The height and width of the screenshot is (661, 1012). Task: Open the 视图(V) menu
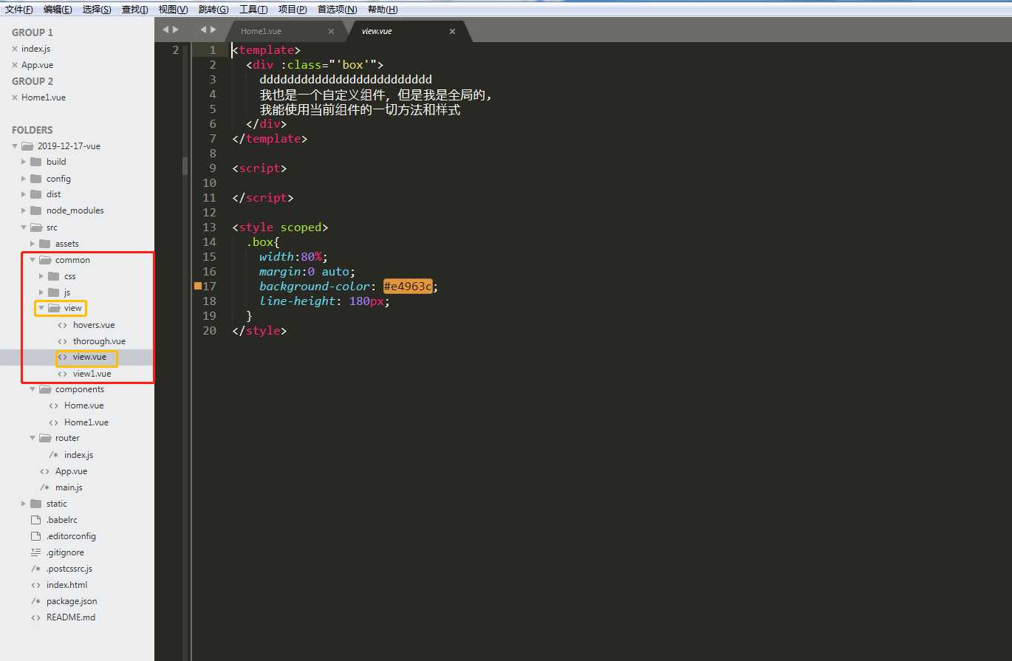[x=173, y=9]
